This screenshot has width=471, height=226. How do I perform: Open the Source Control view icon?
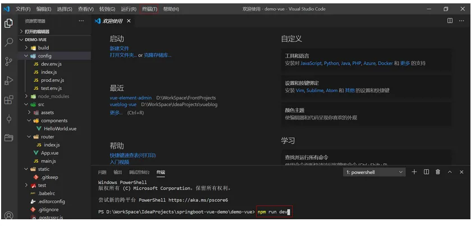9,61
